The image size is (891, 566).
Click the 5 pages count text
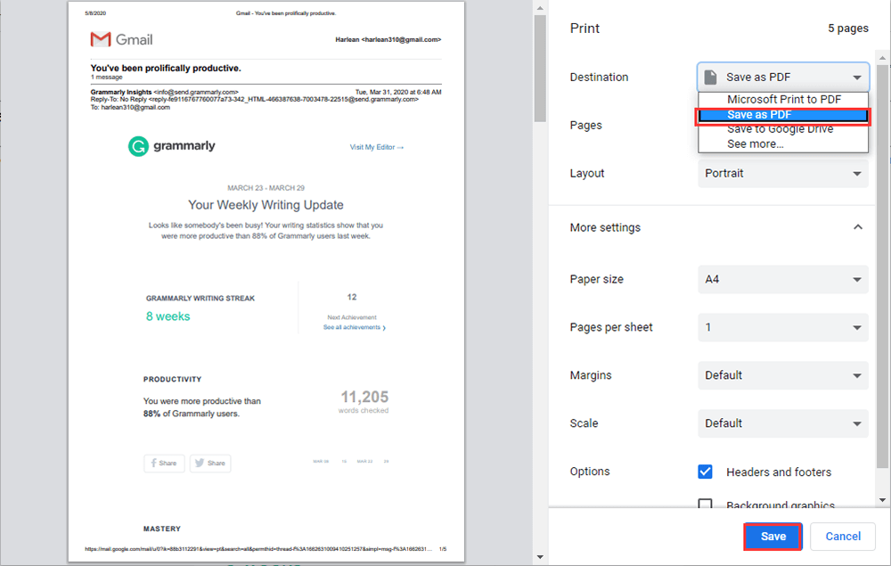coord(848,29)
